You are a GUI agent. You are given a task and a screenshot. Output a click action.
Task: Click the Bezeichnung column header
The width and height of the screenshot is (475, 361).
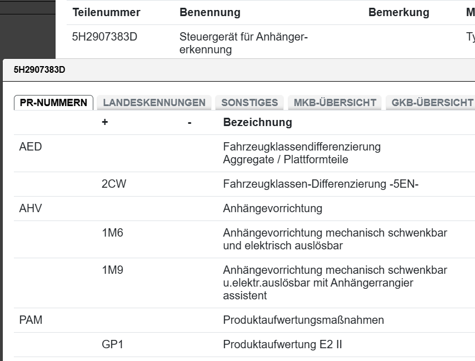[x=257, y=122]
